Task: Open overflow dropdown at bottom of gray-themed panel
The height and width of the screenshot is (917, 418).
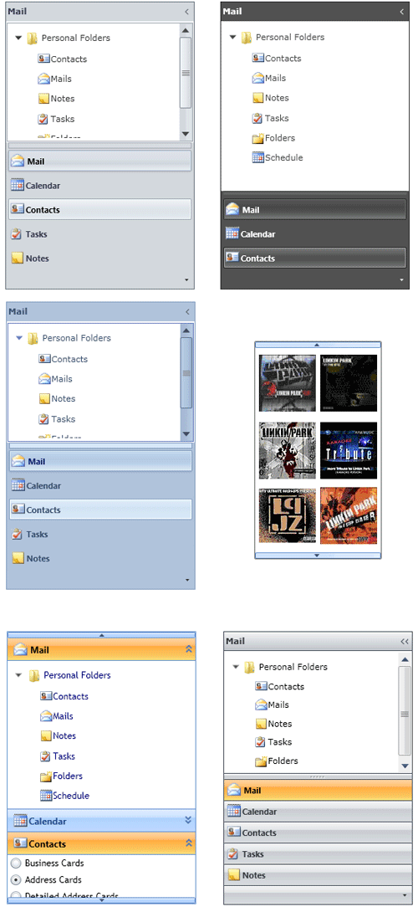Action: click(187, 280)
